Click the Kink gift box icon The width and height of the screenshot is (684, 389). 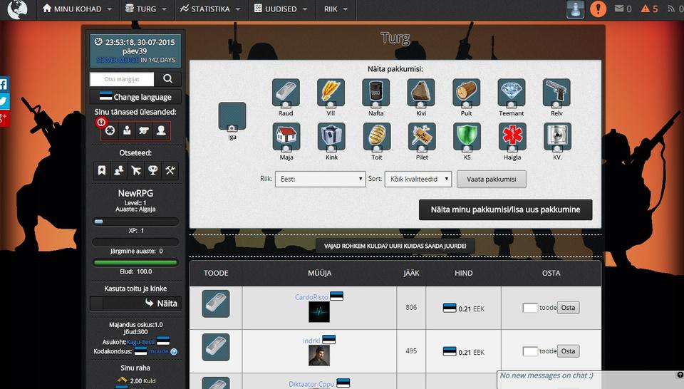pyautogui.click(x=331, y=137)
